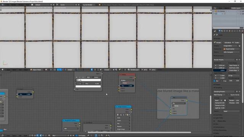The width and height of the screenshot is (244, 137).
Task: Open viewport shading icon in 3D header
Action: tap(47, 70)
